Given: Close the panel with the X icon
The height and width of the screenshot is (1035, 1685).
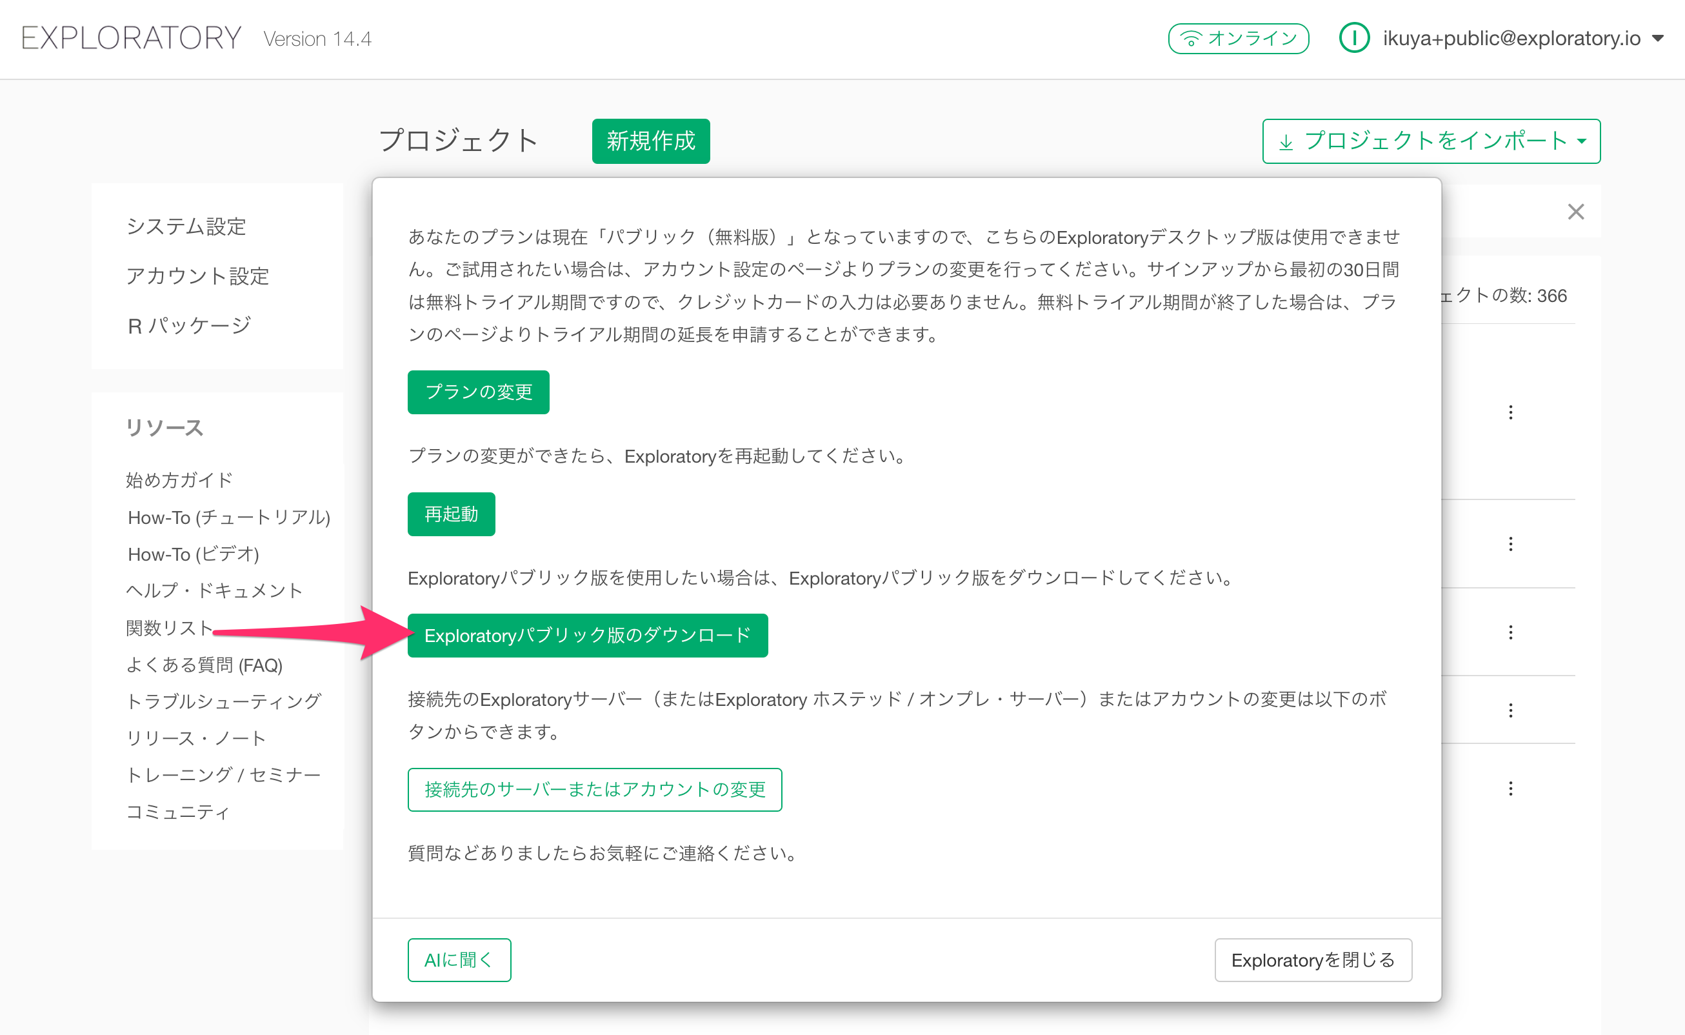Looking at the screenshot, I should coord(1575,212).
